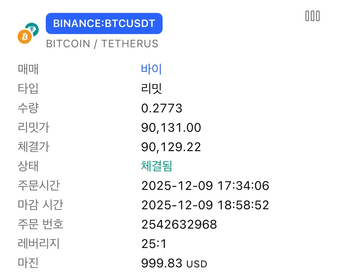The width and height of the screenshot is (346, 275).
Task: Select the 리밋 order type value
Action: click(x=151, y=89)
